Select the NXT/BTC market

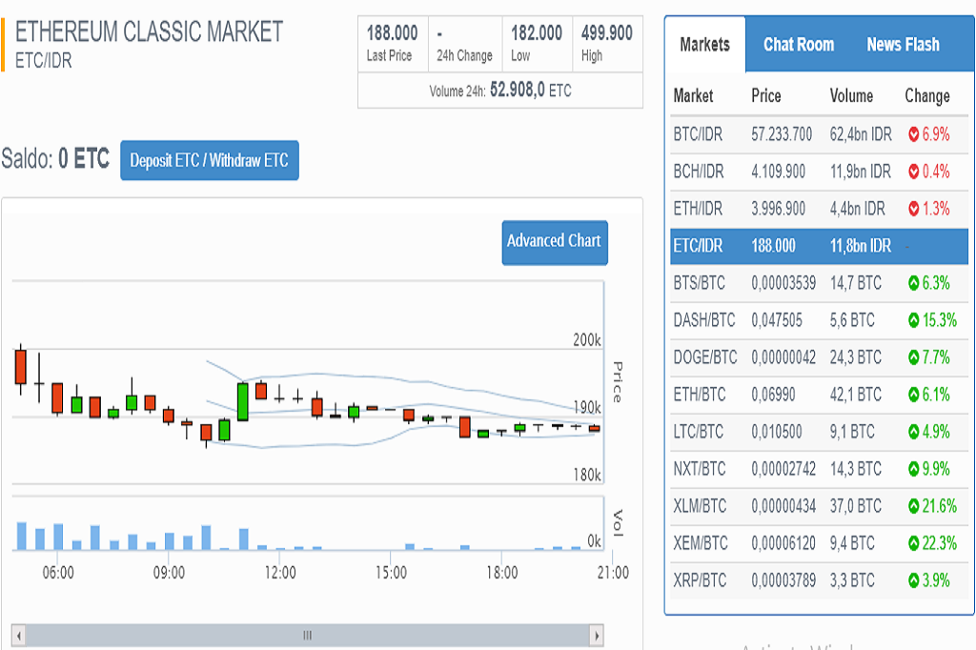coord(819,469)
